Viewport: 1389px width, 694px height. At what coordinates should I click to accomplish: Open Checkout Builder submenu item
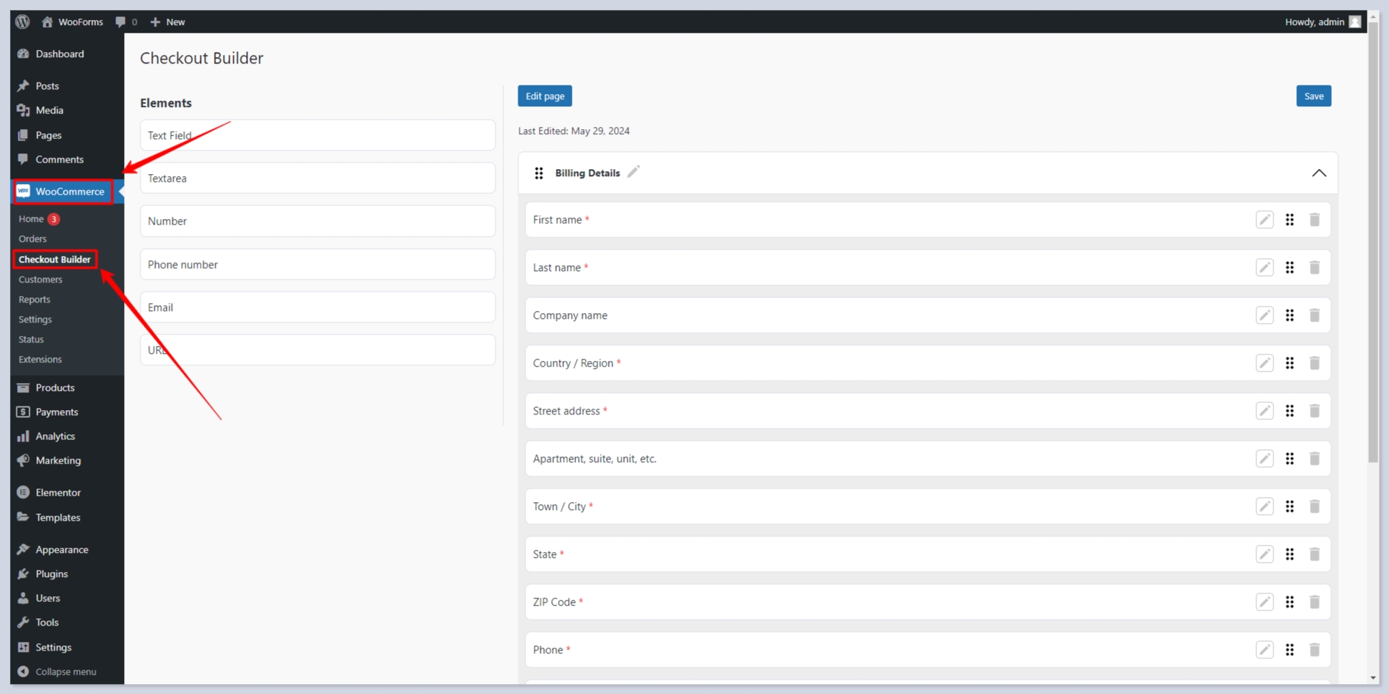pyautogui.click(x=54, y=260)
